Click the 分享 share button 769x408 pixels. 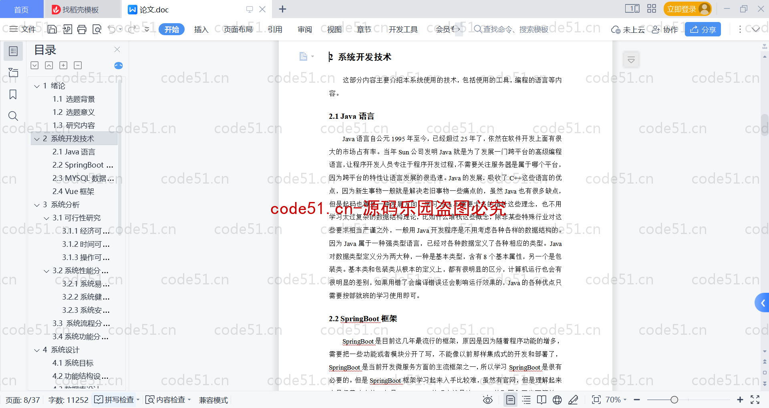pyautogui.click(x=703, y=29)
